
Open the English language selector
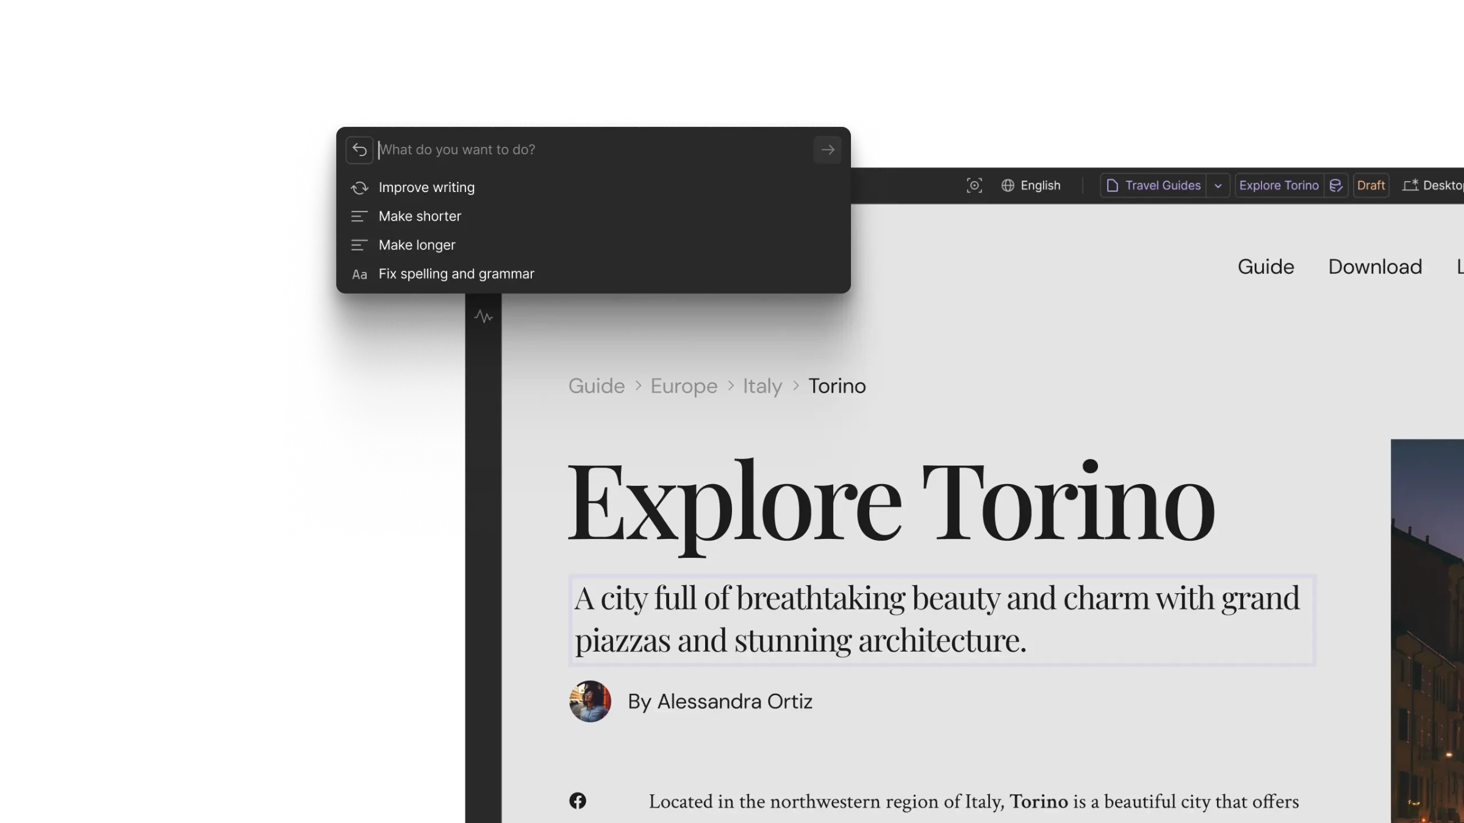point(1040,185)
